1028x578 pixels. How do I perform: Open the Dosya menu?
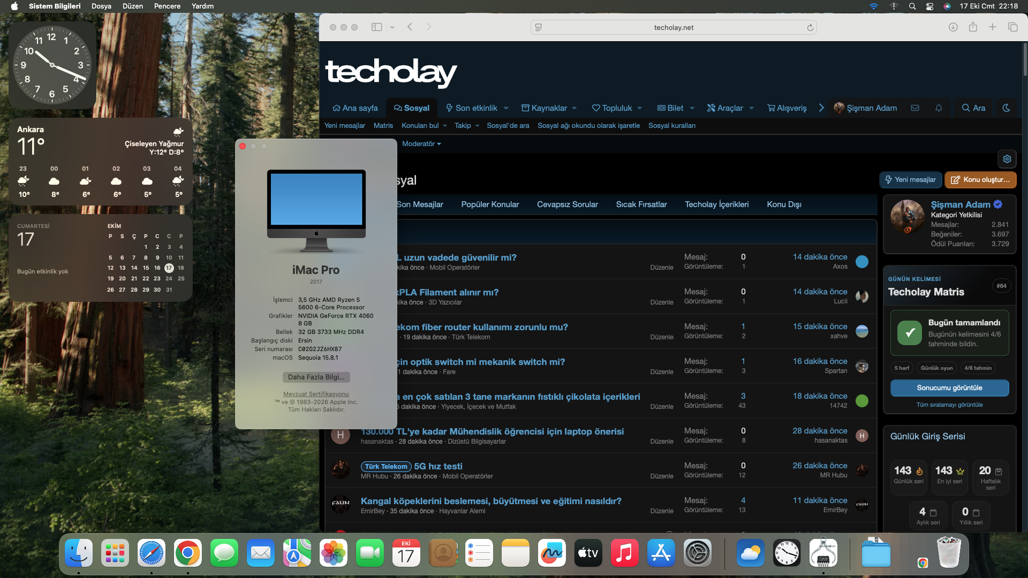click(x=101, y=6)
